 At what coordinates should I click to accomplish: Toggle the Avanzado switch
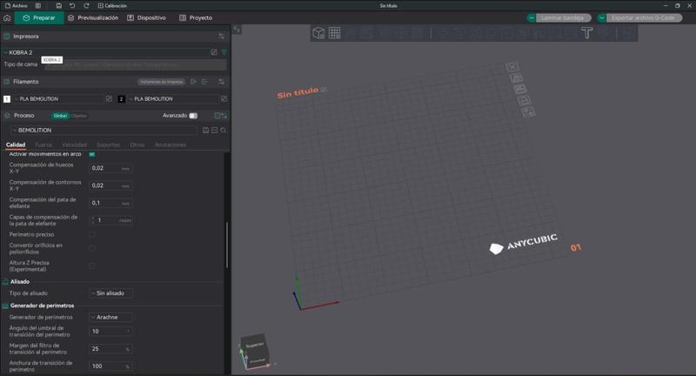[x=193, y=116]
